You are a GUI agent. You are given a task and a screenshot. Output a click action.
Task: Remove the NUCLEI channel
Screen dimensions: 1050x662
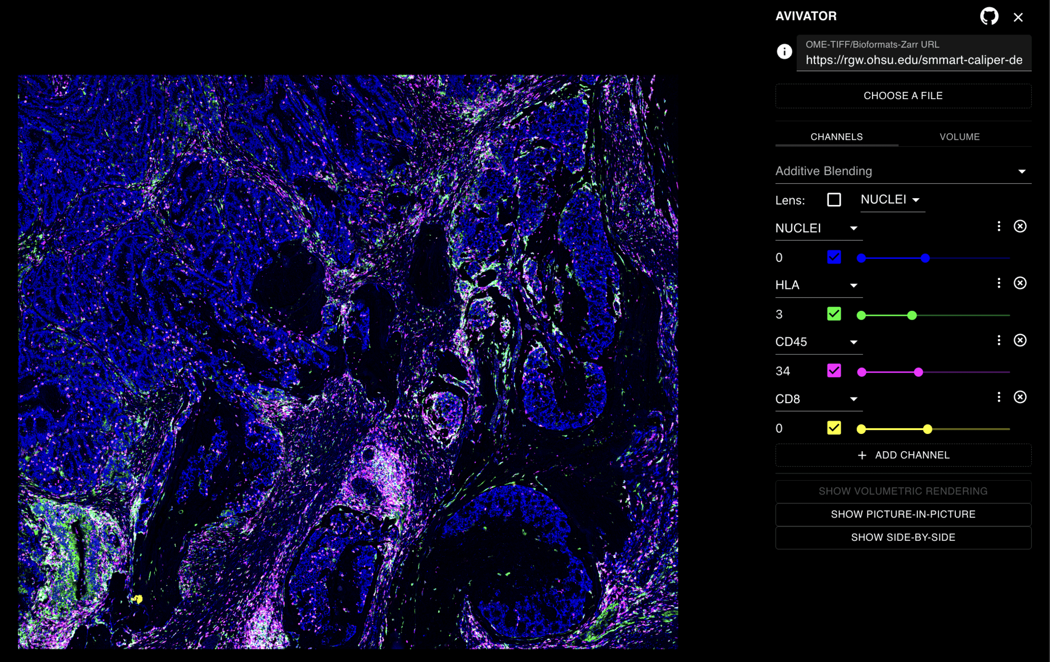(x=1020, y=226)
